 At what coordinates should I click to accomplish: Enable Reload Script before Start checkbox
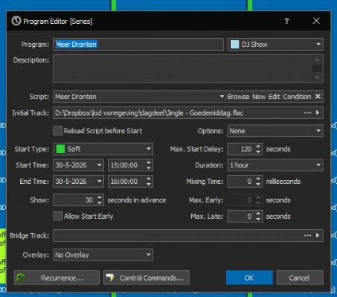coord(57,131)
